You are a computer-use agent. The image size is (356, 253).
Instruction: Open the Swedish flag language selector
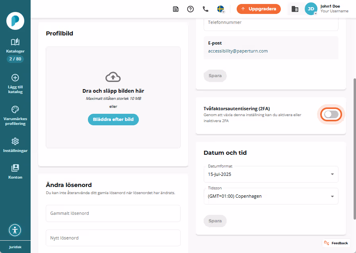[221, 9]
